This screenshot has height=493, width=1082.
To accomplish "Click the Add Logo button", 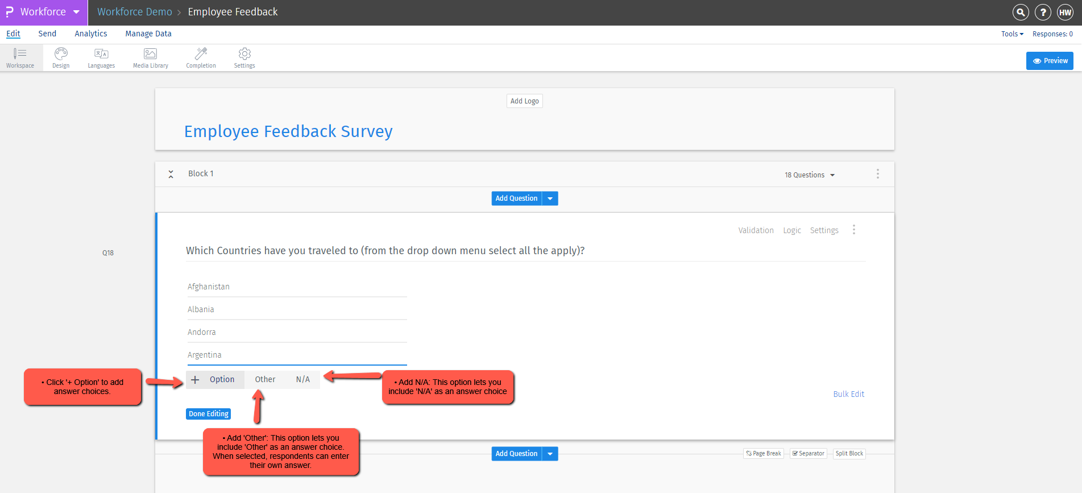I will coord(524,101).
